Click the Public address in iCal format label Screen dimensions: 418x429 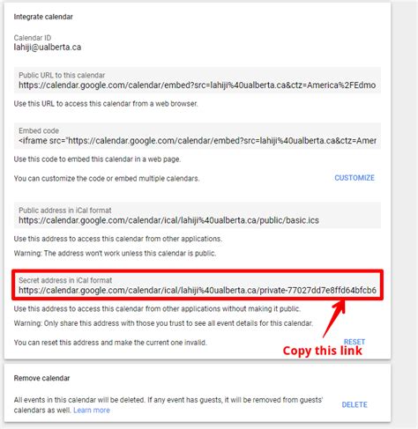click(65, 211)
